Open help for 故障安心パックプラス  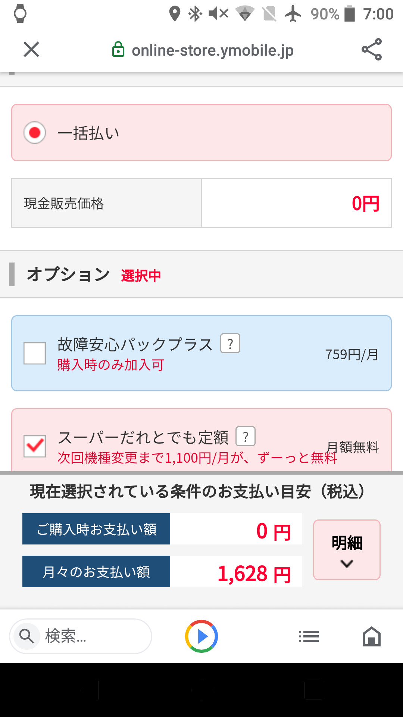click(x=230, y=344)
